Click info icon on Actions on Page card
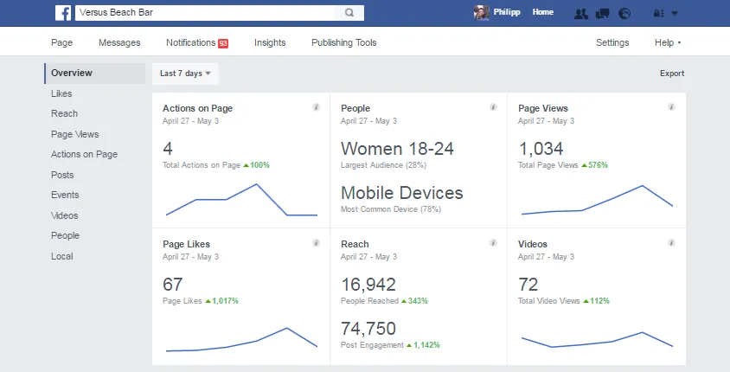This screenshot has height=372, width=730. click(316, 107)
